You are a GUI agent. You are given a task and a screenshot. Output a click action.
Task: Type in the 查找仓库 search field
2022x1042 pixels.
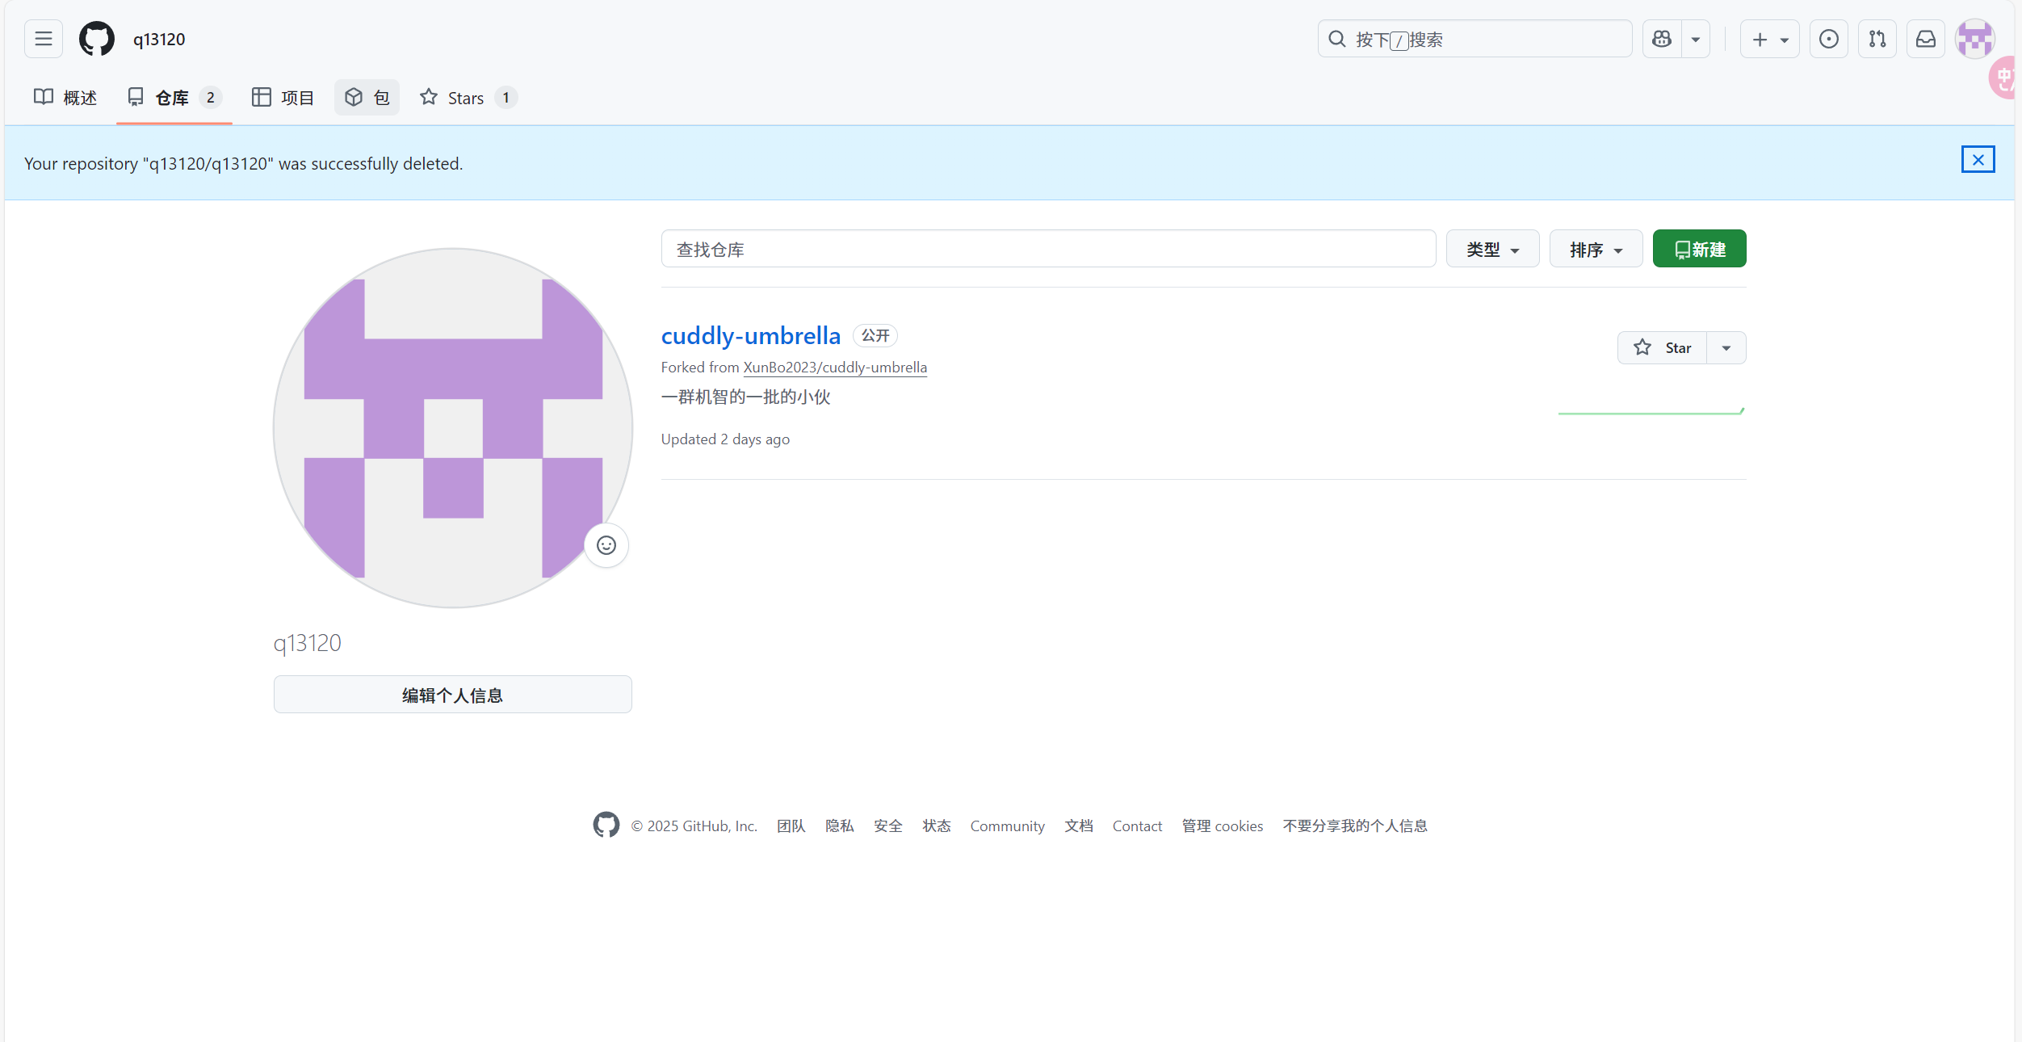coord(1047,249)
